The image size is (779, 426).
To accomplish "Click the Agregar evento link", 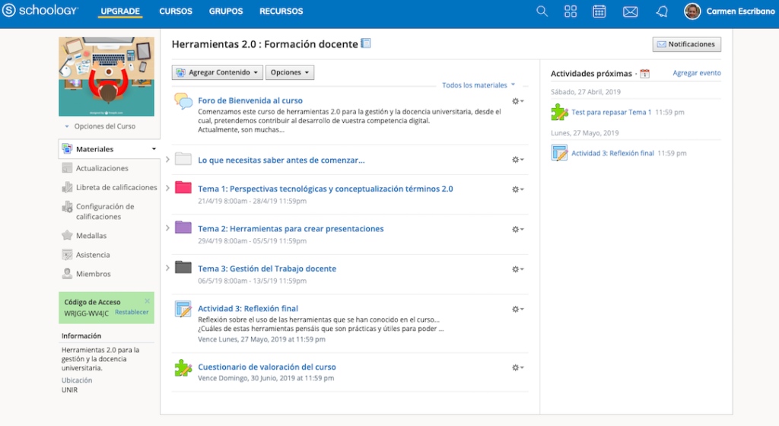I will [x=697, y=73].
